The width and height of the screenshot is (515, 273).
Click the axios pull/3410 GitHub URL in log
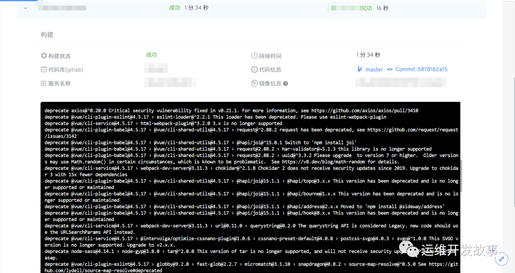365,111
